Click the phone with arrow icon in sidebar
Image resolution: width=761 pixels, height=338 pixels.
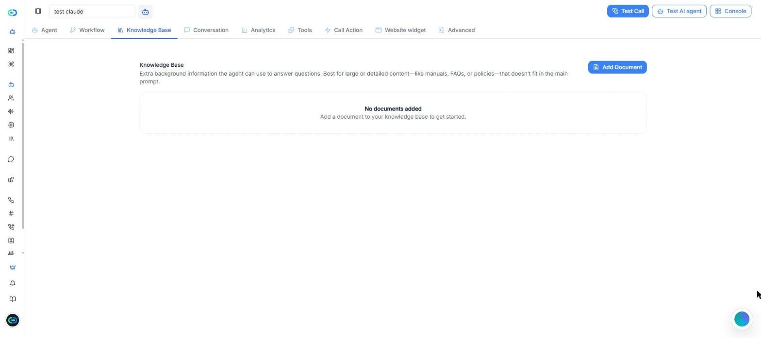pyautogui.click(x=11, y=227)
